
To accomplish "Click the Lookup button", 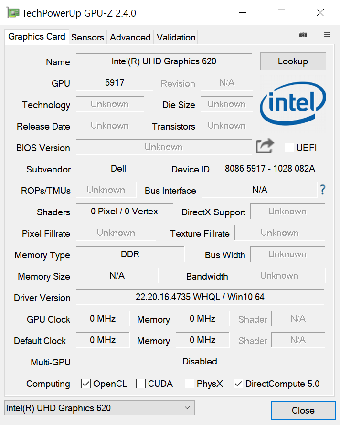I will (293, 61).
